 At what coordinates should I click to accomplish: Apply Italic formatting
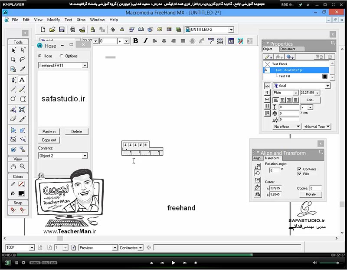(x=145, y=41)
